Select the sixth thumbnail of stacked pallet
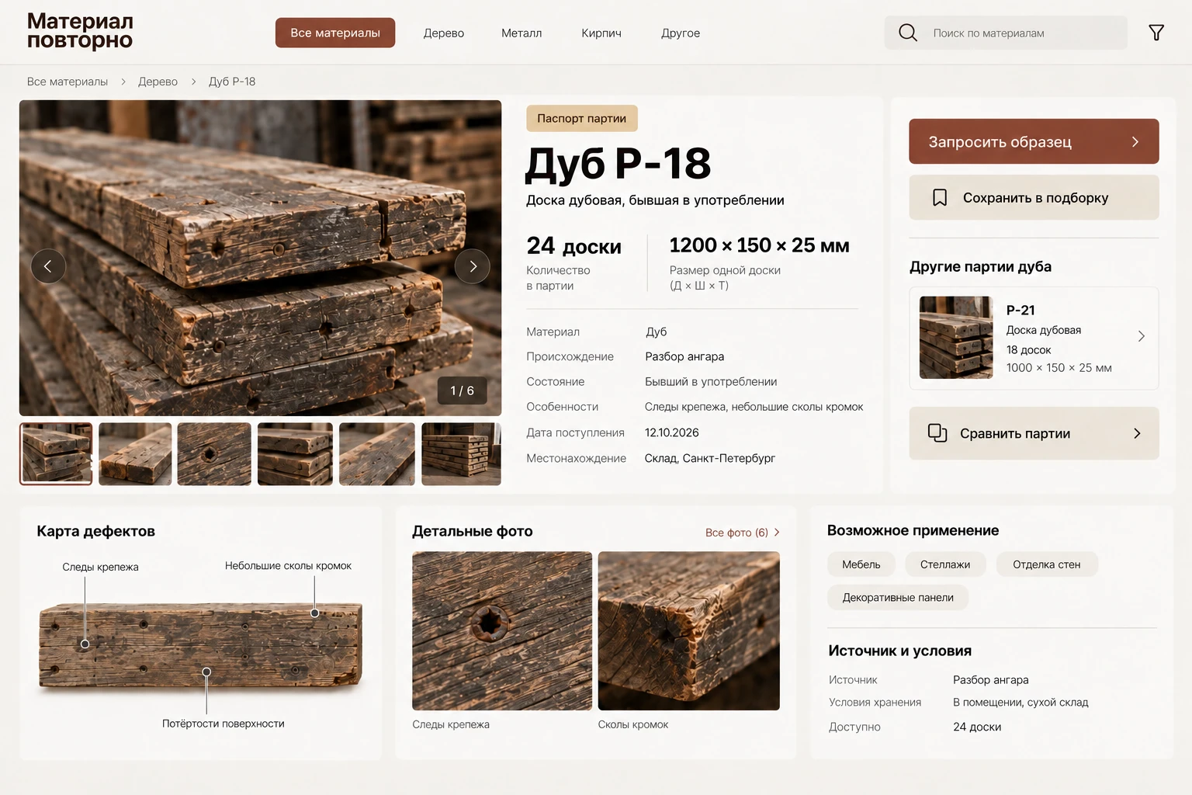Screen dimensions: 1192x795 click(x=461, y=454)
